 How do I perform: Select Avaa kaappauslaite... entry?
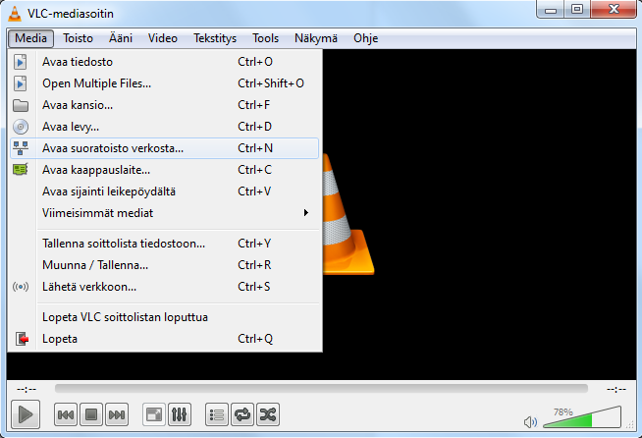[164, 170]
